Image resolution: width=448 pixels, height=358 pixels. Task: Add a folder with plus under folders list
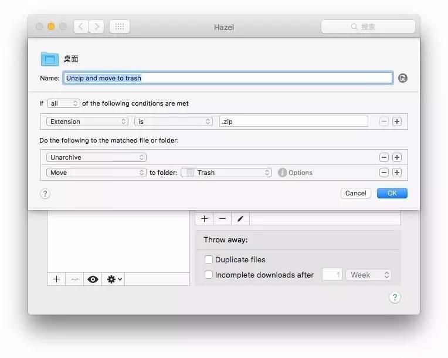pyautogui.click(x=56, y=279)
